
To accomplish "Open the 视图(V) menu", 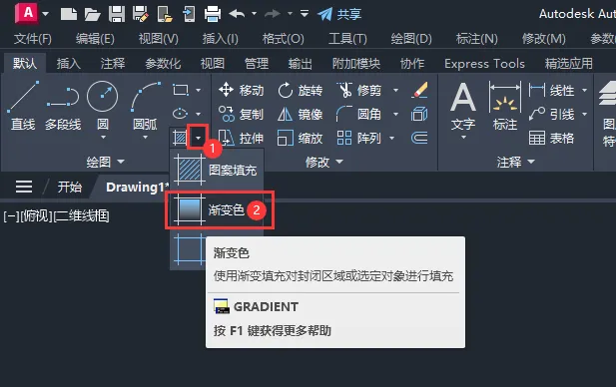I will [159, 39].
